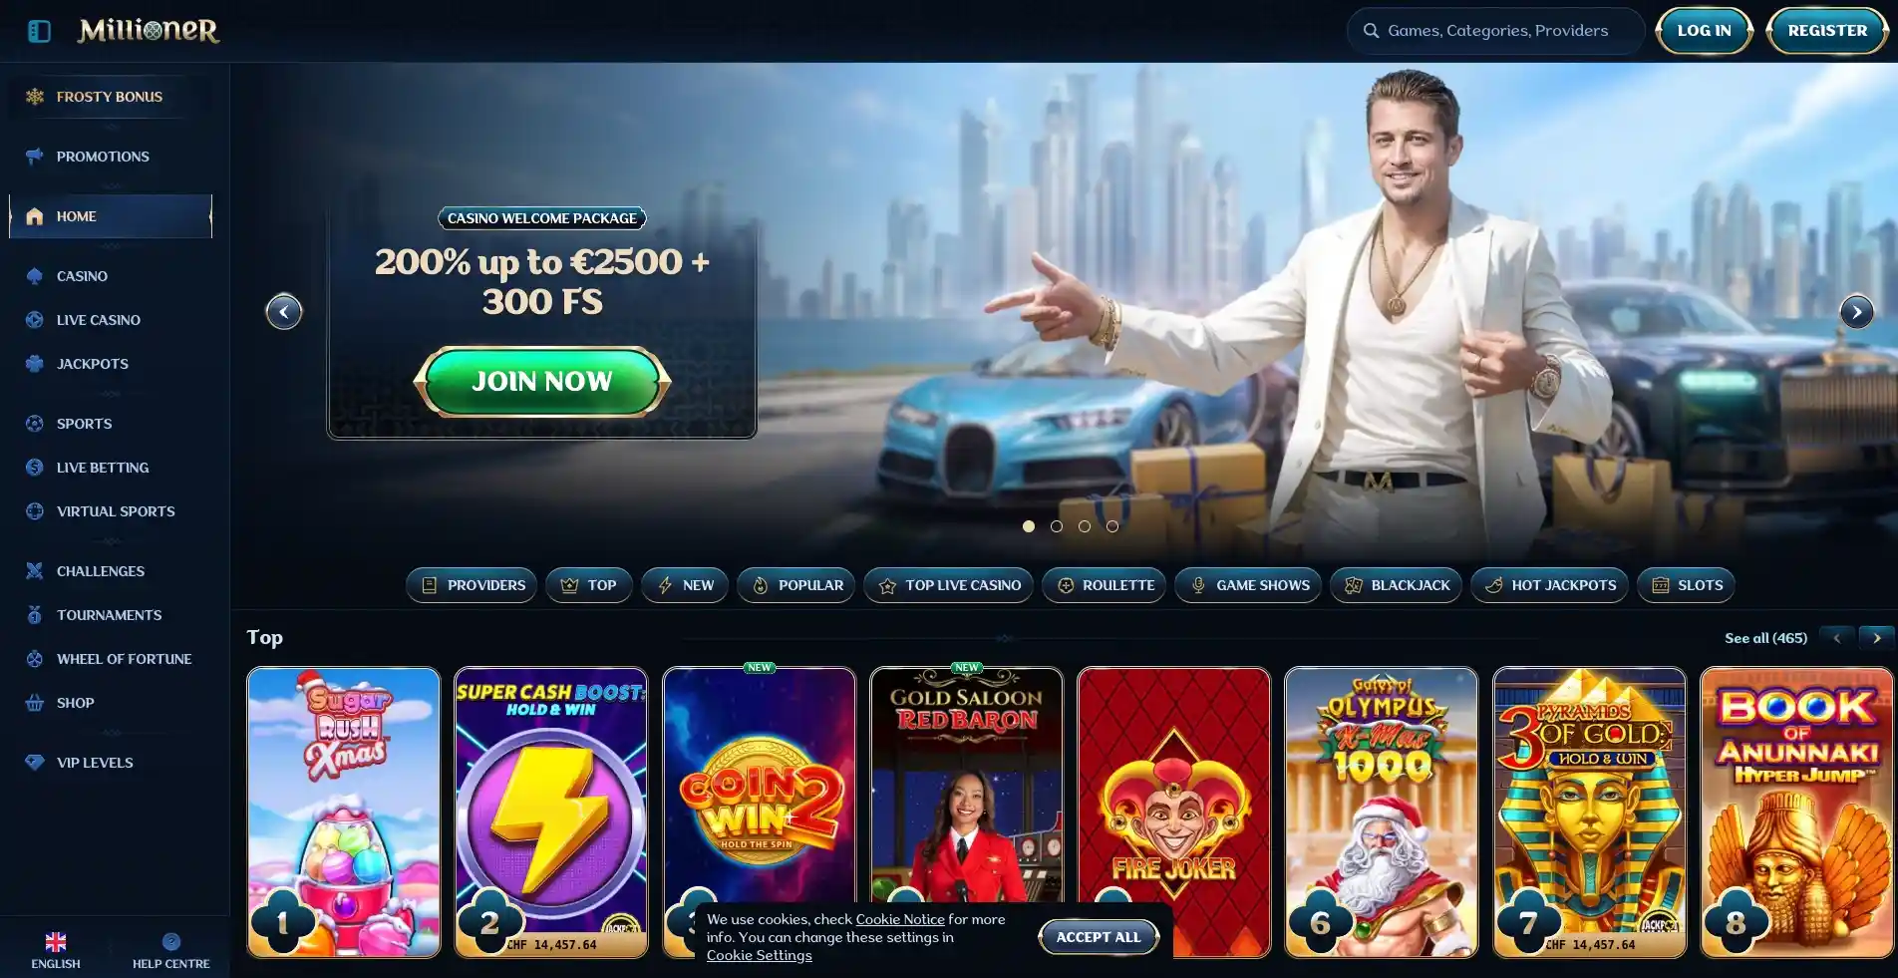Select the fourth banner slide dot
This screenshot has height=978, width=1898.
(1112, 526)
